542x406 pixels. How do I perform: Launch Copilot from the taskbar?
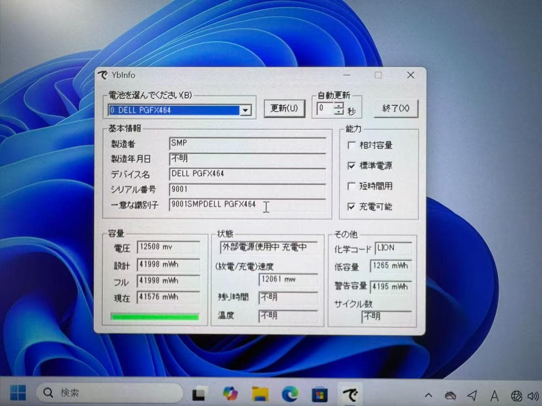[x=230, y=392]
